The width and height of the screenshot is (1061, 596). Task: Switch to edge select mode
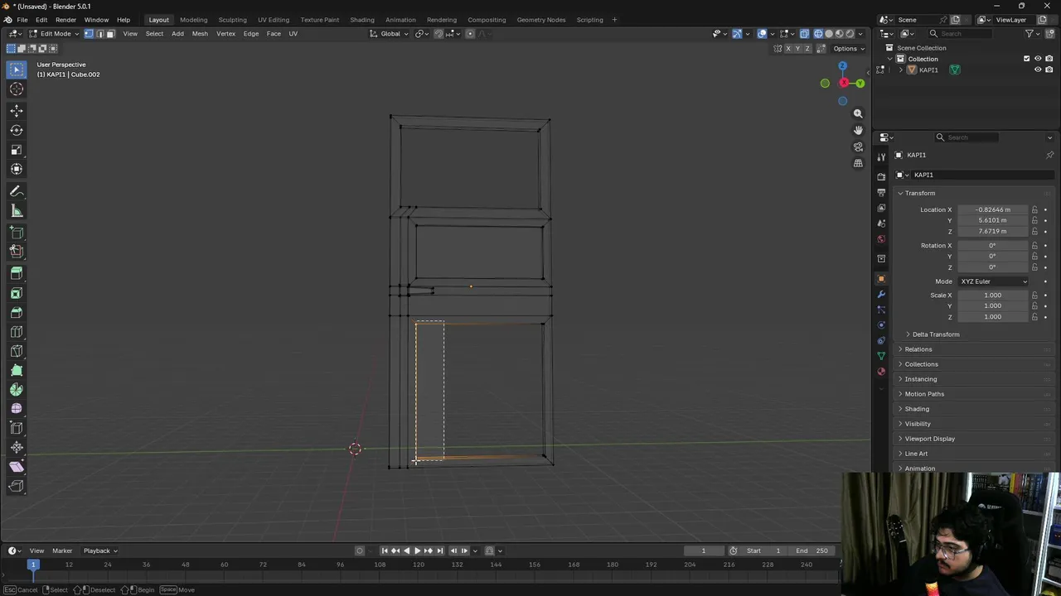99,34
